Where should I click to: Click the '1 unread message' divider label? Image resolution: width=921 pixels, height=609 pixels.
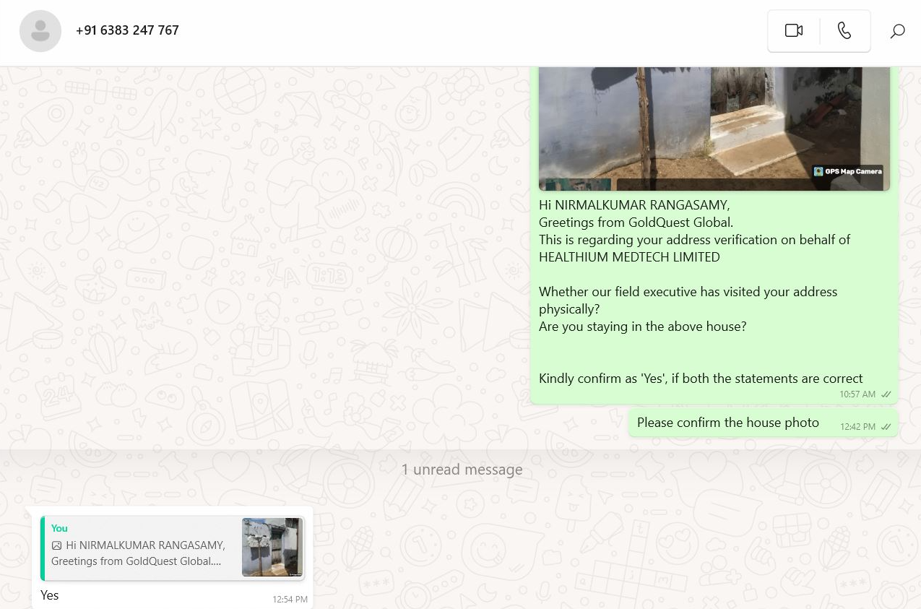point(462,470)
